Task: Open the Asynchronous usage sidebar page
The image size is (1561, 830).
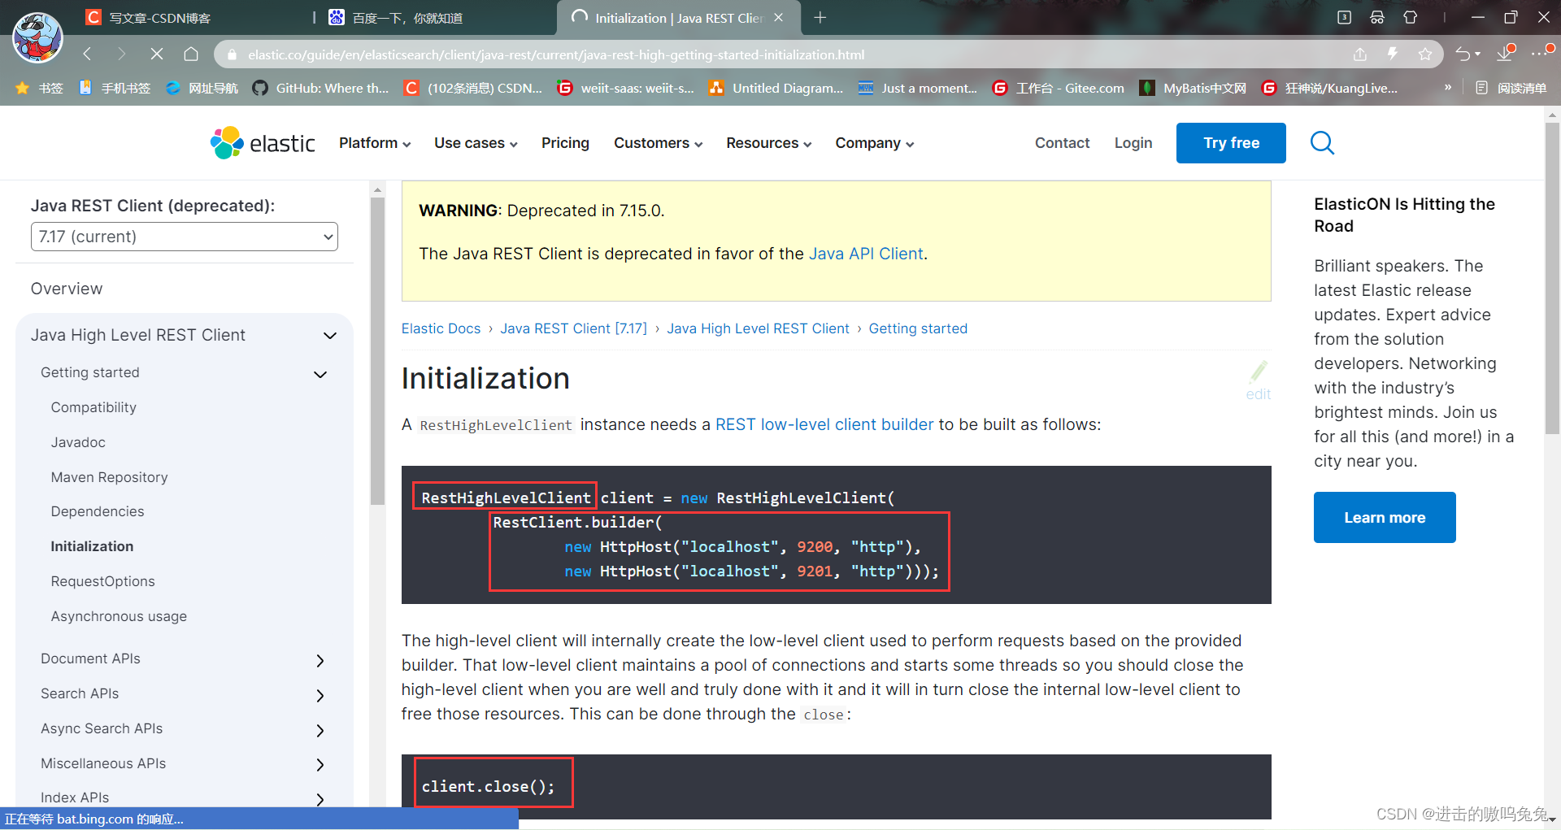Action: 119,616
